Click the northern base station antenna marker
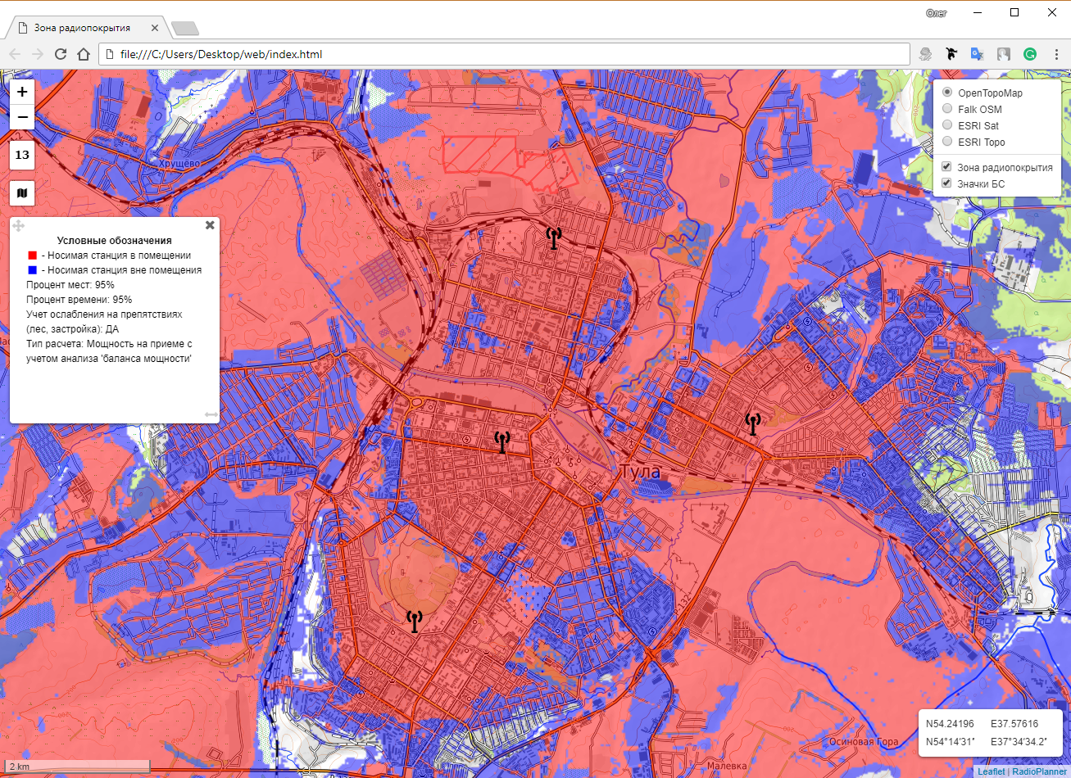Viewport: 1071px width, 778px height. click(x=554, y=238)
